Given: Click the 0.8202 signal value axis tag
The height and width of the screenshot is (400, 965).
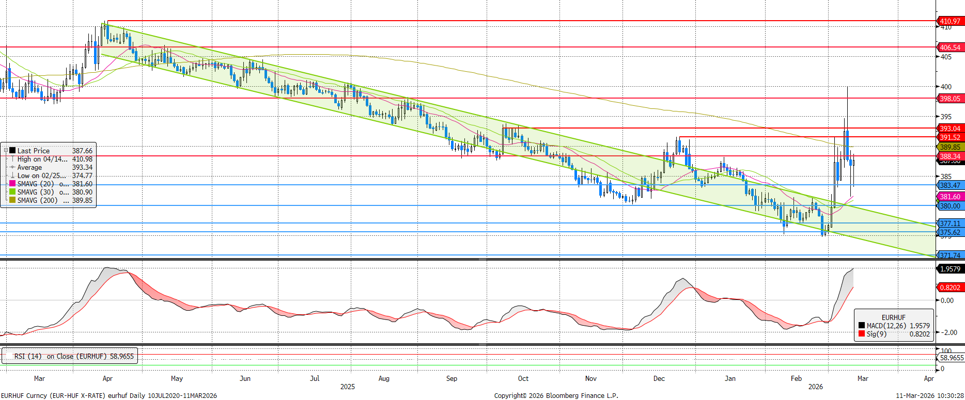Looking at the screenshot, I should [x=950, y=287].
